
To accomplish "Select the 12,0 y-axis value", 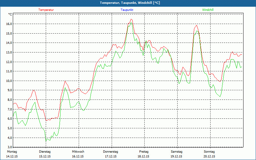I will (9, 62).
